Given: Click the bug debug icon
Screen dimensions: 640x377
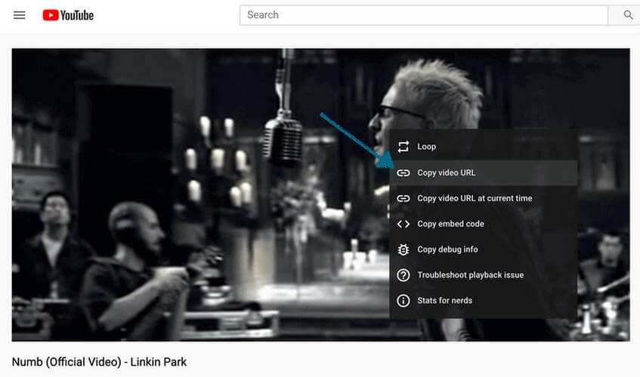Looking at the screenshot, I should click(x=403, y=250).
